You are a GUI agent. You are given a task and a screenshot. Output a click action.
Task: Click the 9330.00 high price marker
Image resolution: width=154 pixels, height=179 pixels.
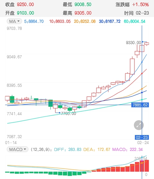[133, 43]
